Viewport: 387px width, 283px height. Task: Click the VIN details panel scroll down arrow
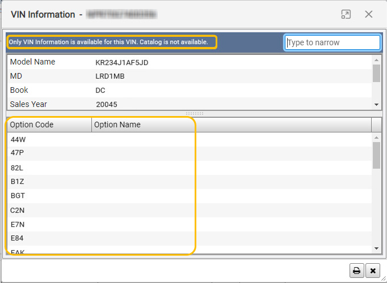pos(377,105)
